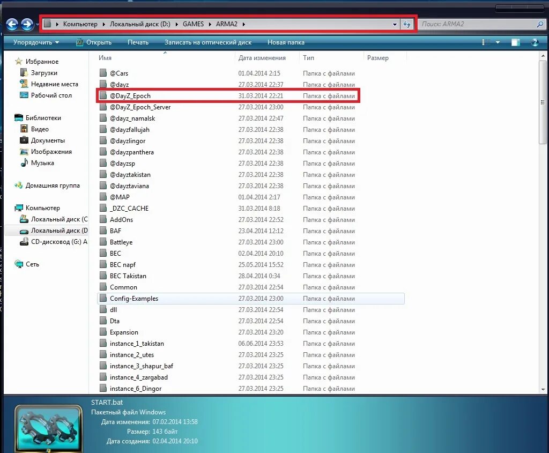Click the Музыка note icon
Screen dimensions: 549x453
click(24, 162)
